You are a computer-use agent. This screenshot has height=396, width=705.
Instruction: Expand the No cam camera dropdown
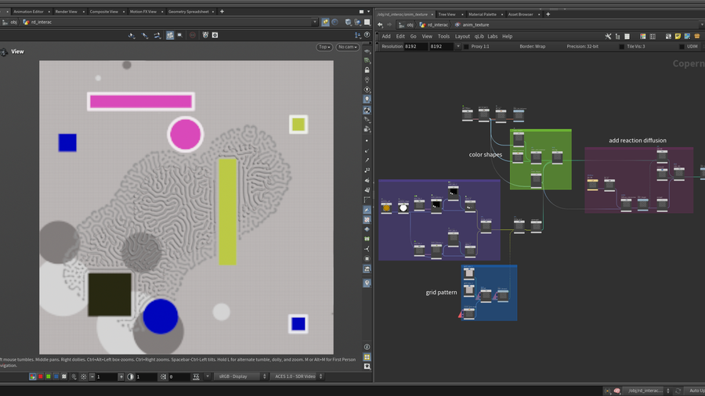pos(347,47)
